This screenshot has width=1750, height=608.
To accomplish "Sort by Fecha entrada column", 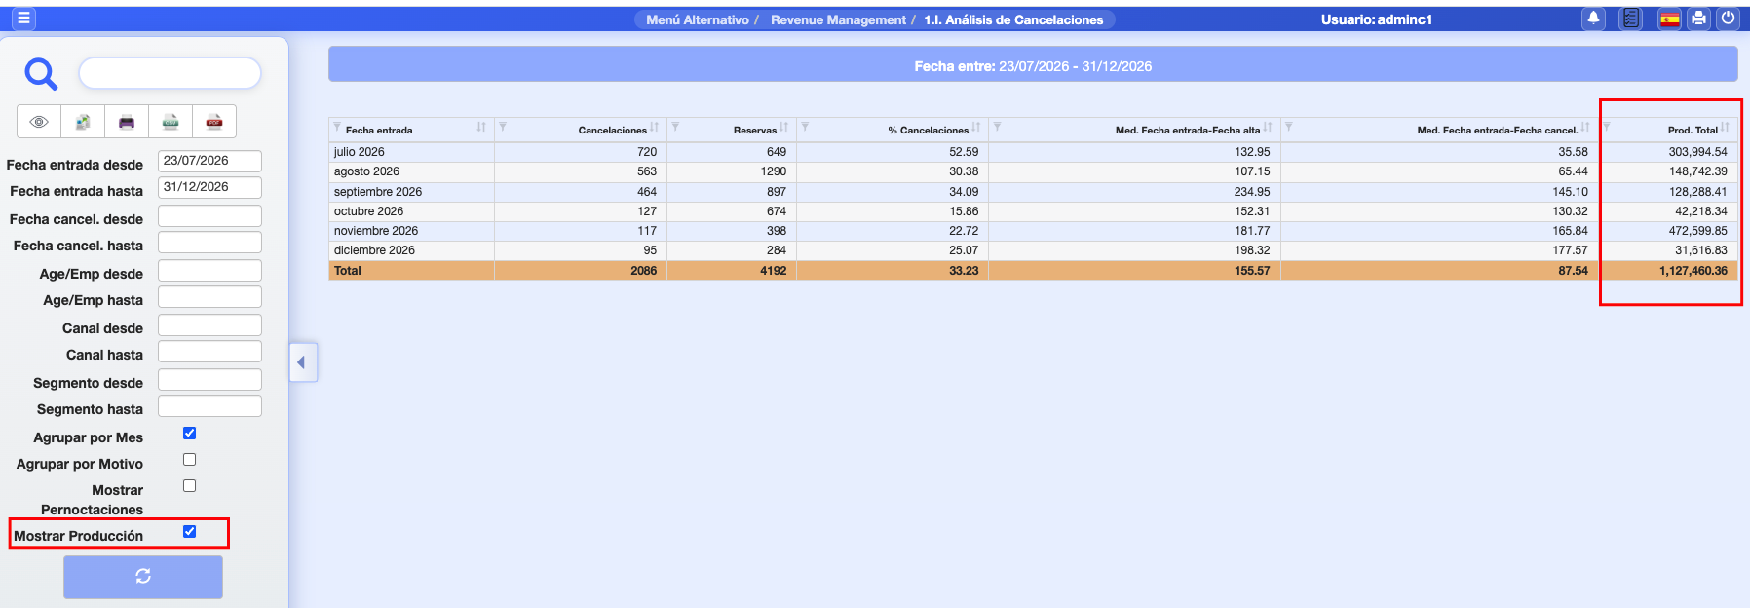I will [x=481, y=128].
